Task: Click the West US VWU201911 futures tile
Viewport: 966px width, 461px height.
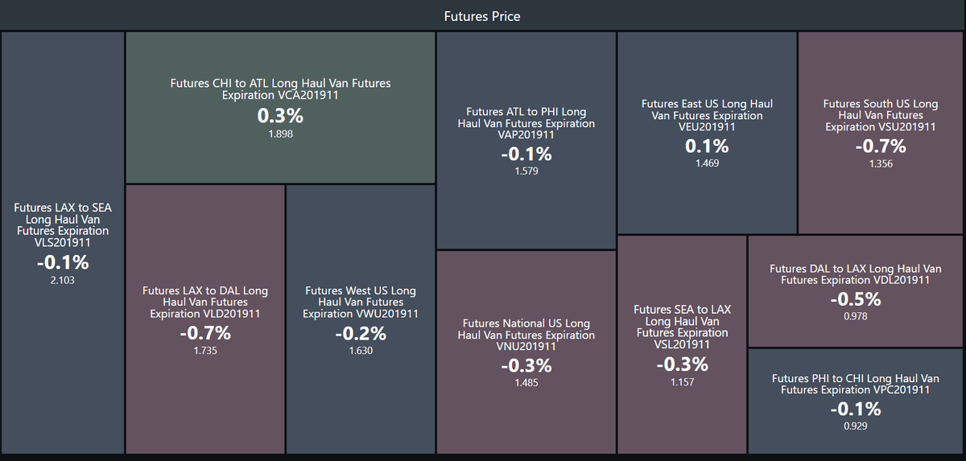Action: coord(361,319)
